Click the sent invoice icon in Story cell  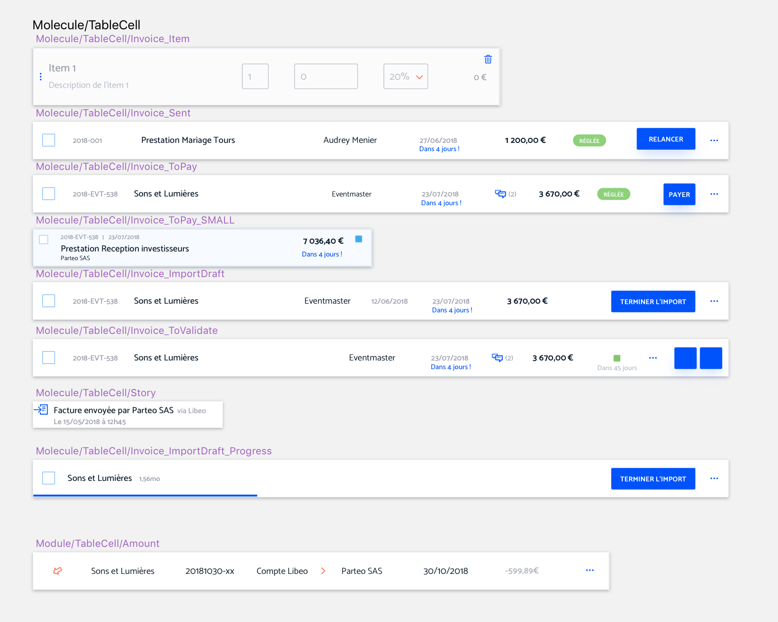click(x=41, y=409)
